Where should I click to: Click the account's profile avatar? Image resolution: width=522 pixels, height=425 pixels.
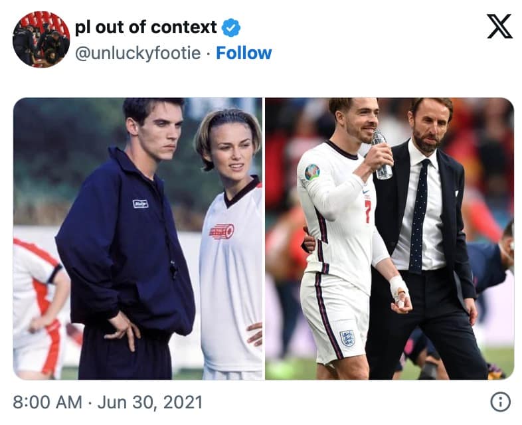[x=41, y=39]
